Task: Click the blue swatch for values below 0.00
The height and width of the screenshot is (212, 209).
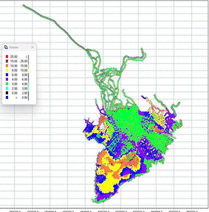Action: pyautogui.click(x=7, y=97)
